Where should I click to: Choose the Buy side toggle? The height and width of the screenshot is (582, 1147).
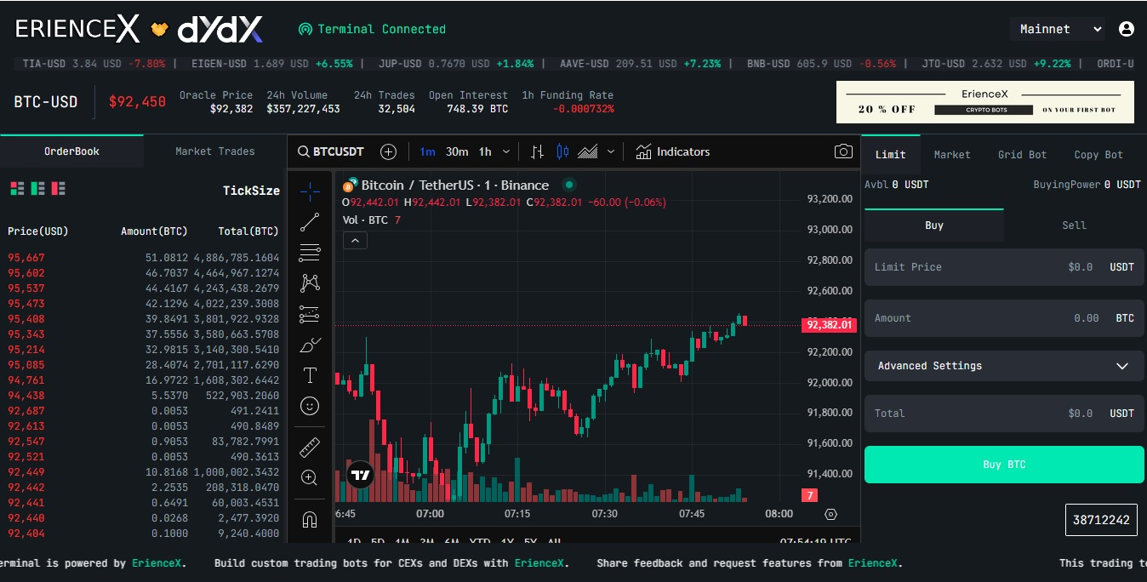click(934, 225)
